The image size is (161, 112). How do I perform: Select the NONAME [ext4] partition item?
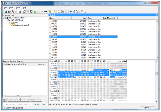17,20
